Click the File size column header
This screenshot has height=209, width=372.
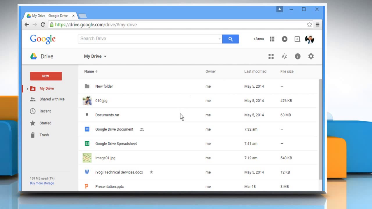287,71
